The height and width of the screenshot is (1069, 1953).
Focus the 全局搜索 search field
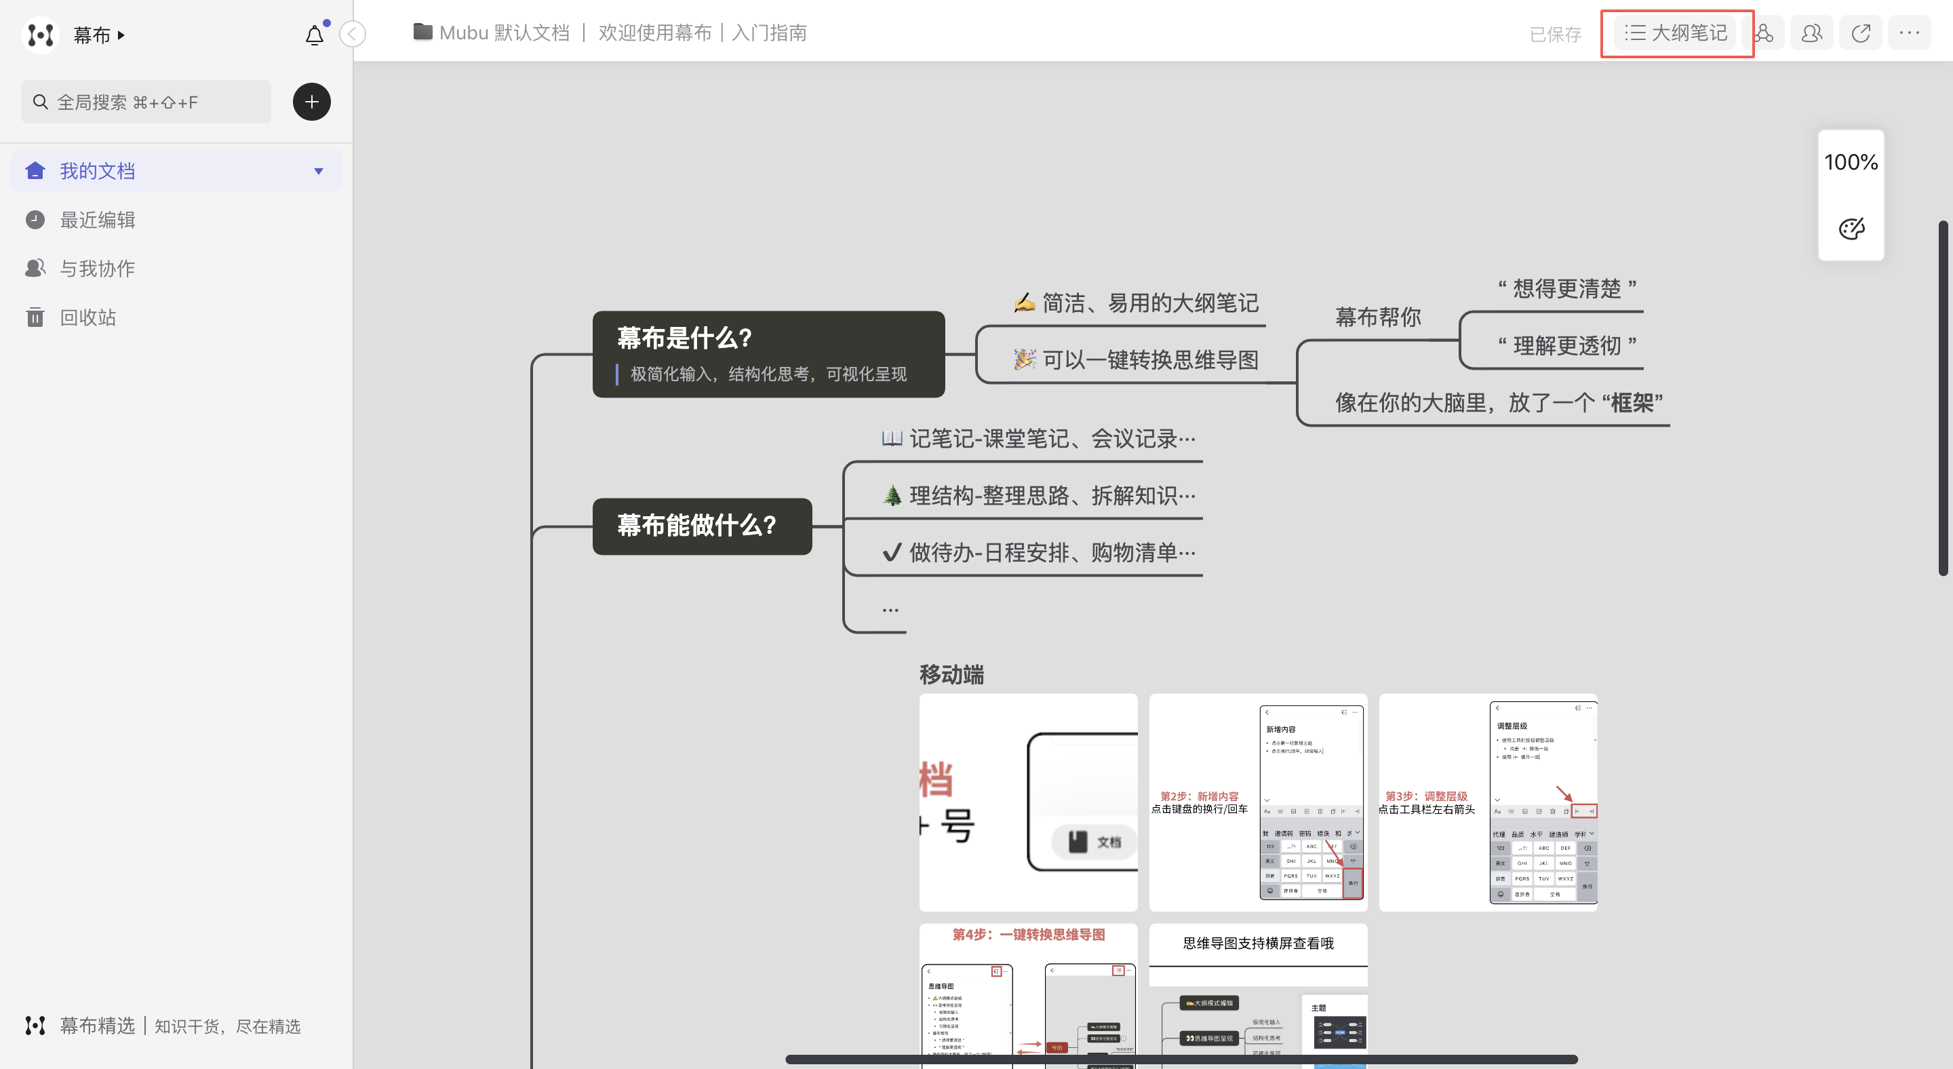[146, 102]
